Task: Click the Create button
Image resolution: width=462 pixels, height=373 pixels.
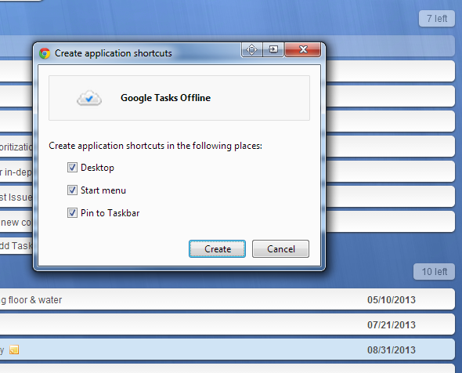Action: coord(217,249)
